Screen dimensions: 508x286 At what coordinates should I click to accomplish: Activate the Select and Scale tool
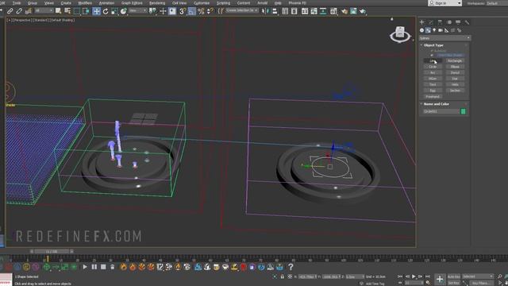(114, 11)
